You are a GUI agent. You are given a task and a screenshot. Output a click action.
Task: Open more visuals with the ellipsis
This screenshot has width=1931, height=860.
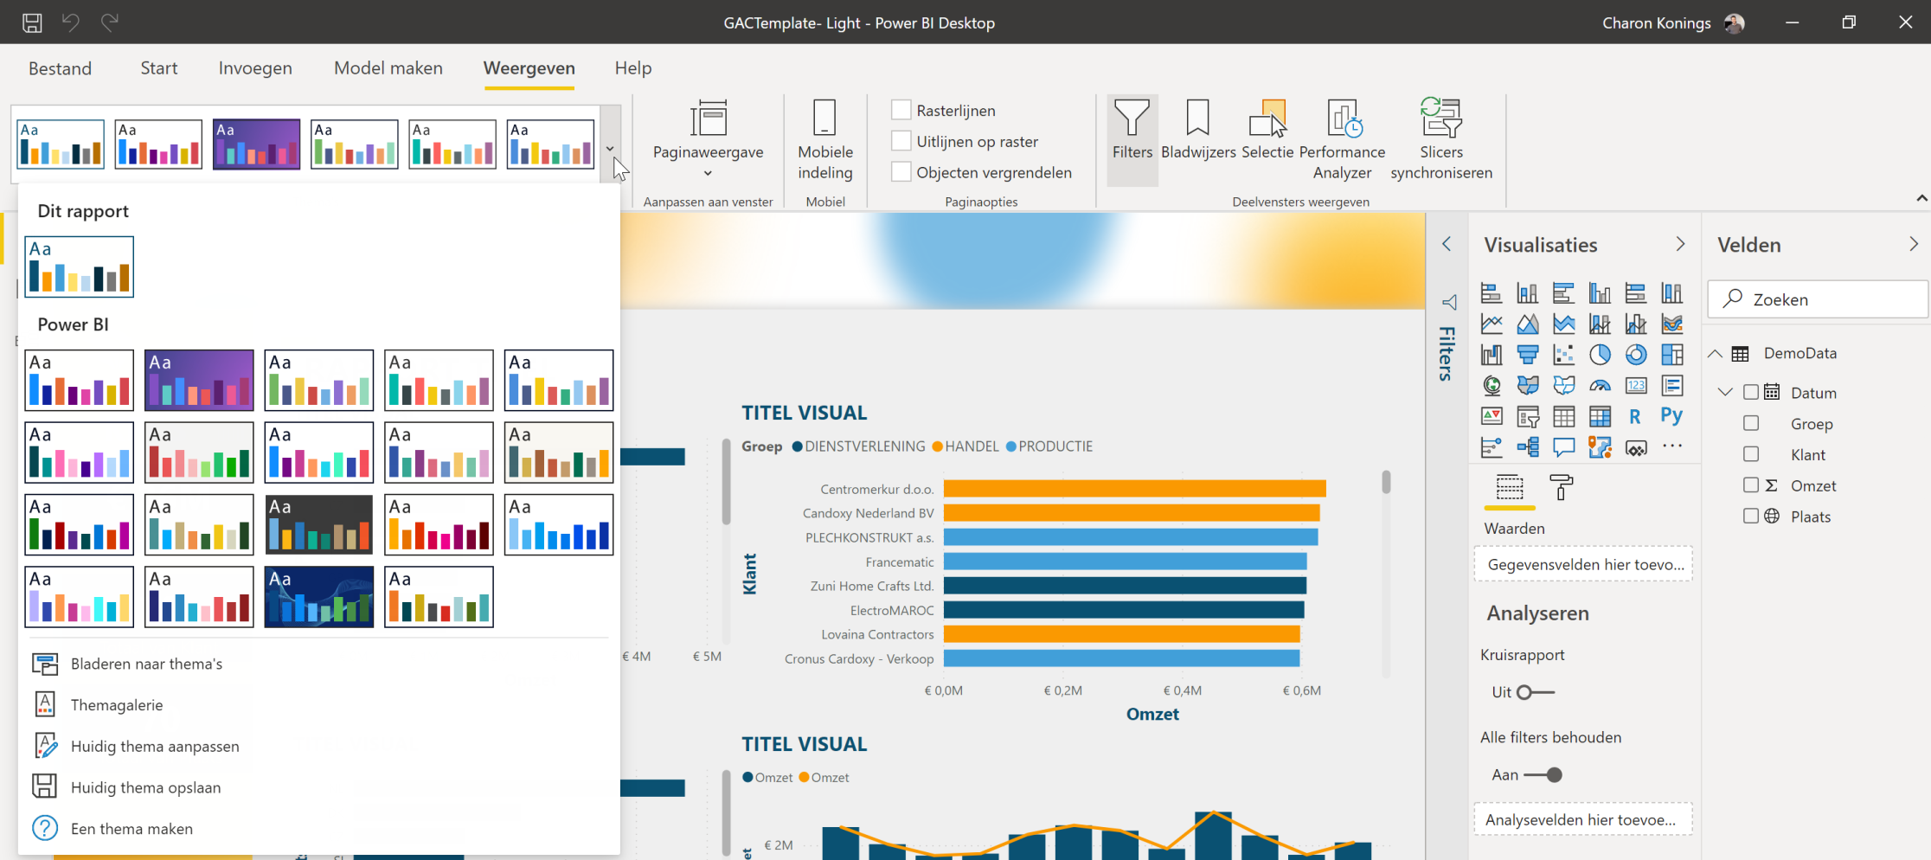[x=1672, y=446]
